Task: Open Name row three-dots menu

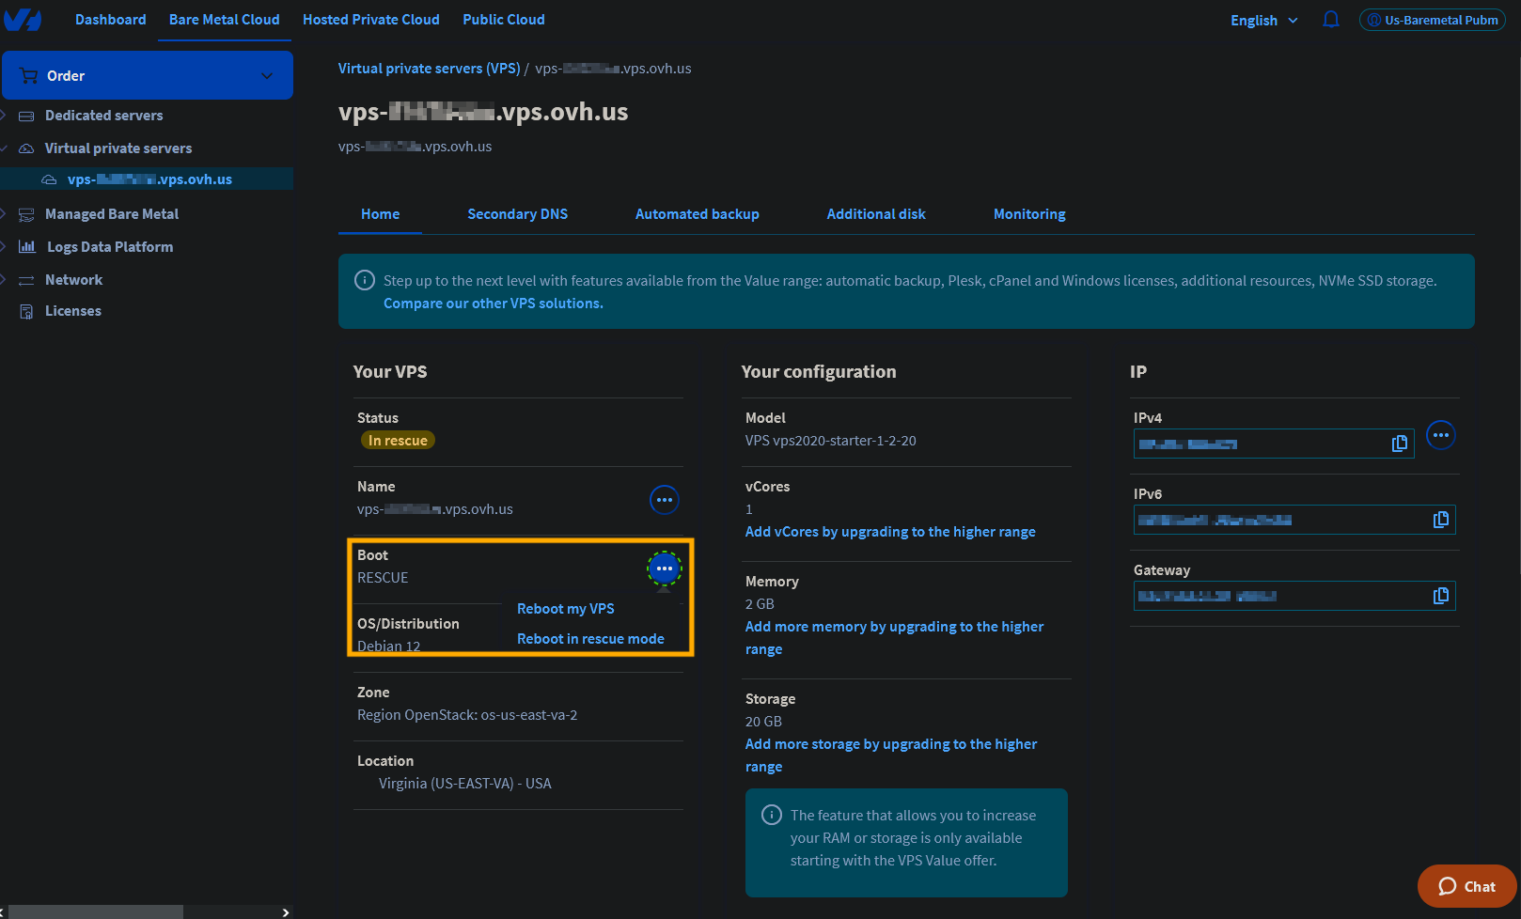Action: 665,500
